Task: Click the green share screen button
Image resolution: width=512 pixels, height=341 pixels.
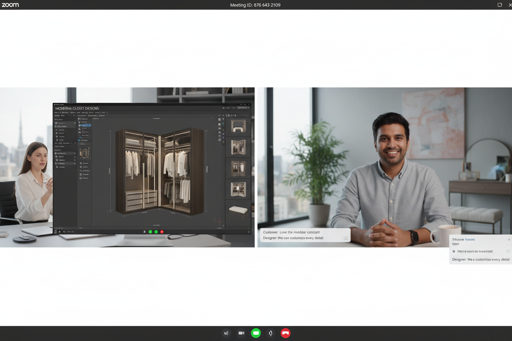Action: click(256, 333)
